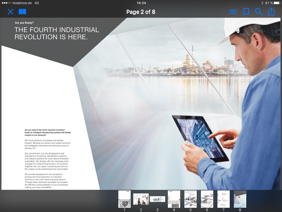
Task: Open the library book icon
Action: pyautogui.click(x=23, y=12)
